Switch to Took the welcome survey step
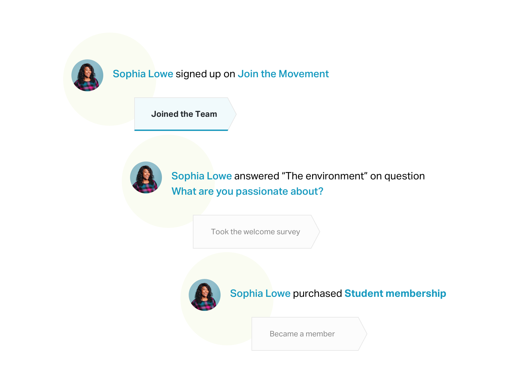 (x=256, y=232)
